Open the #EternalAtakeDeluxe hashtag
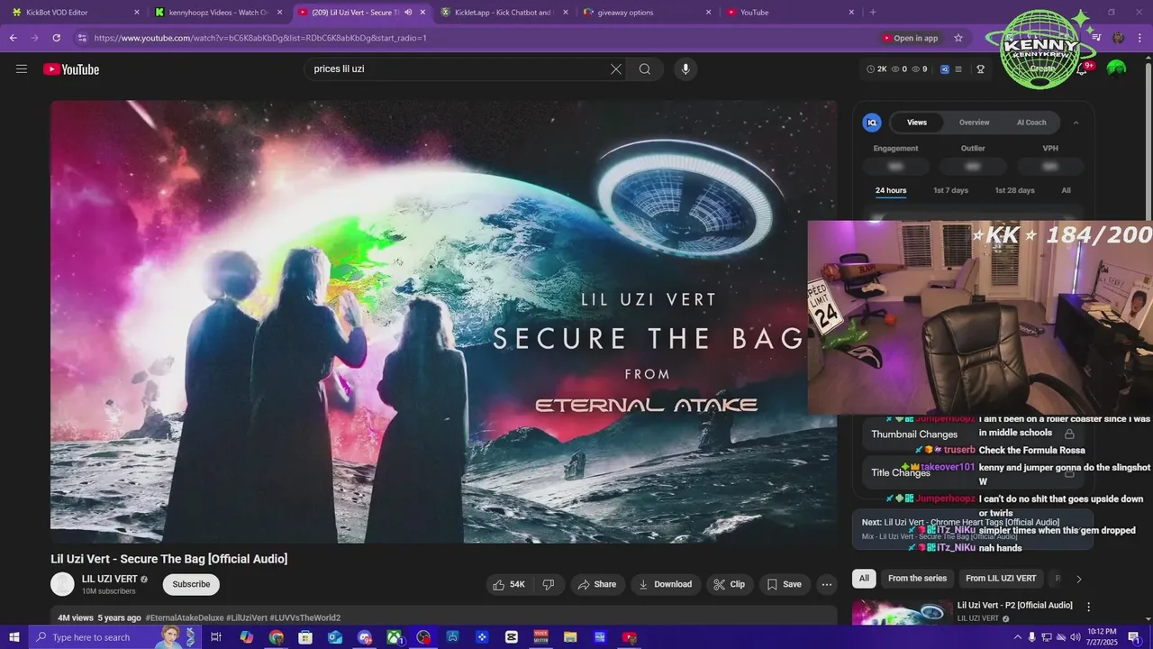The width and height of the screenshot is (1153, 649). pos(184,617)
